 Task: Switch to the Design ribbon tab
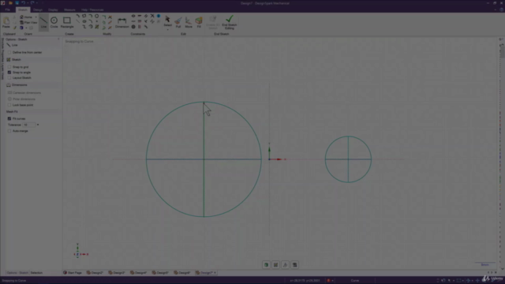pyautogui.click(x=38, y=9)
